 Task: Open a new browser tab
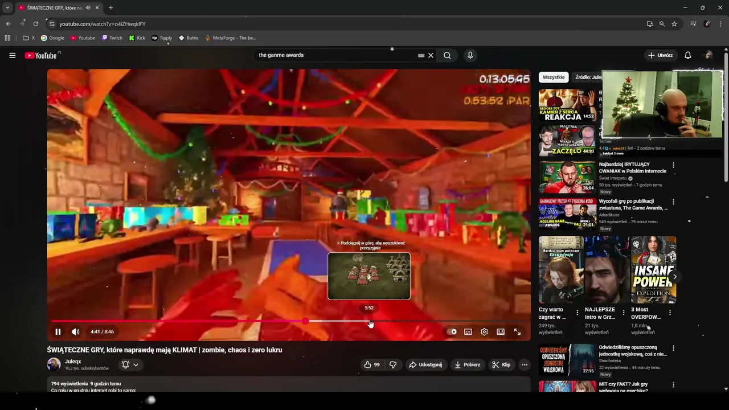click(x=110, y=8)
